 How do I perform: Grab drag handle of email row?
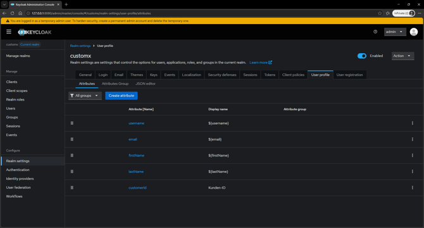coord(72,139)
